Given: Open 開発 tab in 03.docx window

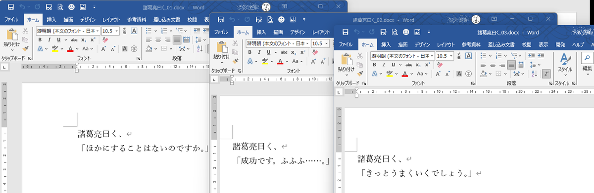Looking at the screenshot, I should [x=560, y=45].
